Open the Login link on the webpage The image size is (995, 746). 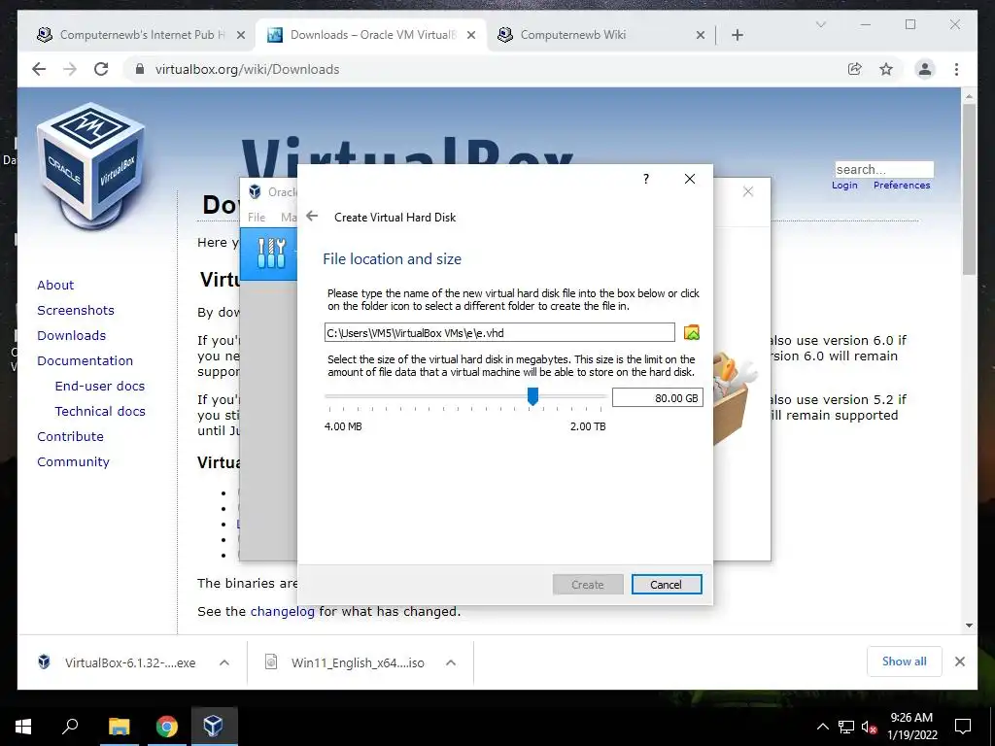(844, 185)
